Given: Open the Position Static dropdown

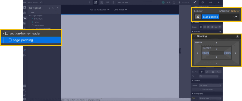Looking at the screenshot, I should pos(210,85).
